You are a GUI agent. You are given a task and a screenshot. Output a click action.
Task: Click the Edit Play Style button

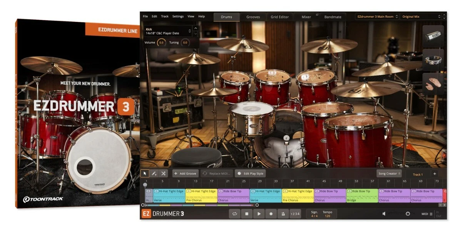(x=250, y=174)
